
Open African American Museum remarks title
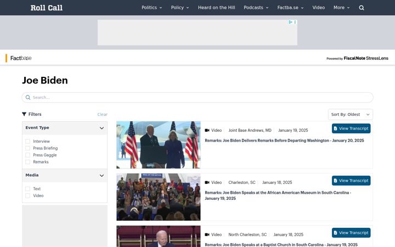coord(278,195)
